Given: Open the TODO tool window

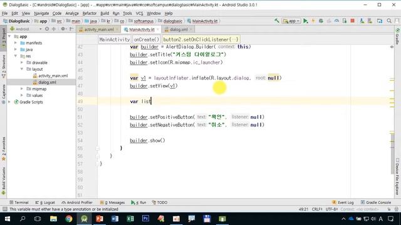Looking at the screenshot, I should coord(160,202).
